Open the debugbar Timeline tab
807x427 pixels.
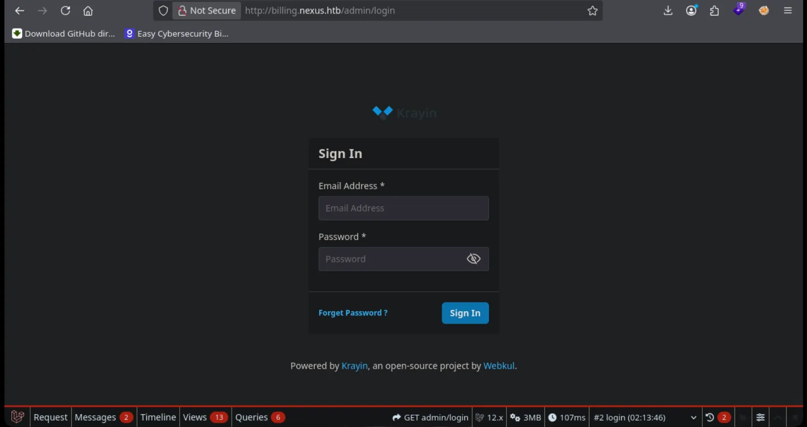coord(158,417)
